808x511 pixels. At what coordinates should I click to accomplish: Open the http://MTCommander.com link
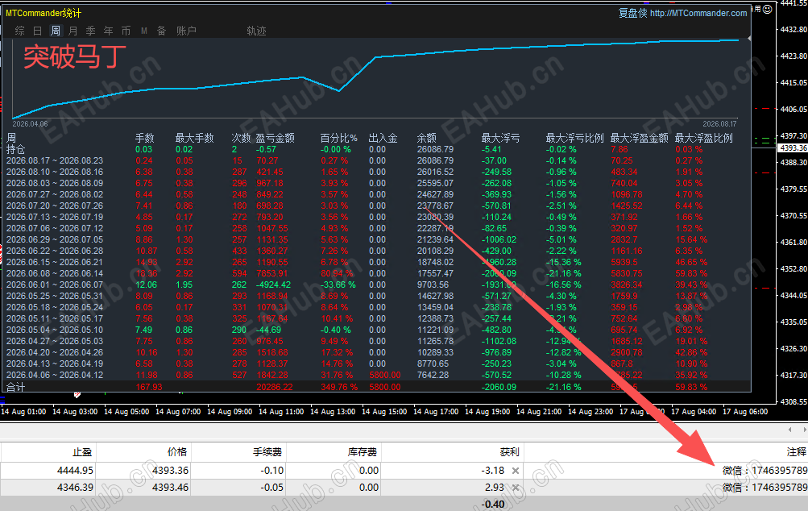click(x=698, y=13)
